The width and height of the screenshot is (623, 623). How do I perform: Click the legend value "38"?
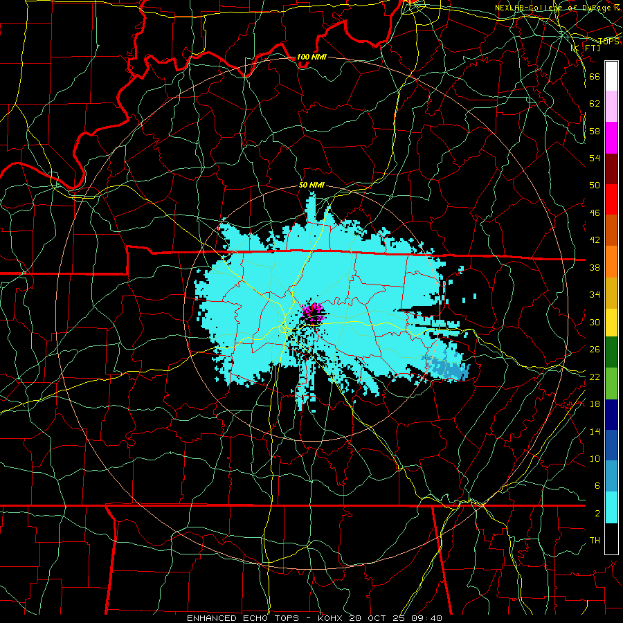[x=595, y=267]
